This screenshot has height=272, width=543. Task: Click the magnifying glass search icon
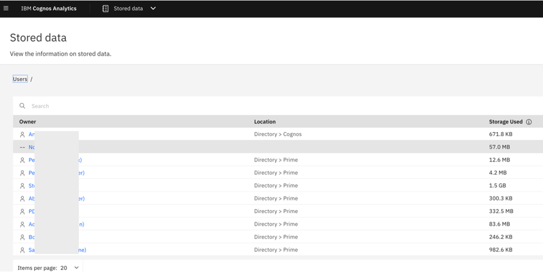click(22, 106)
